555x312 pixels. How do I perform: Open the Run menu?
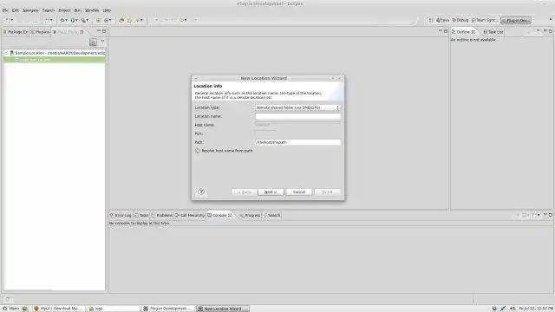77,10
